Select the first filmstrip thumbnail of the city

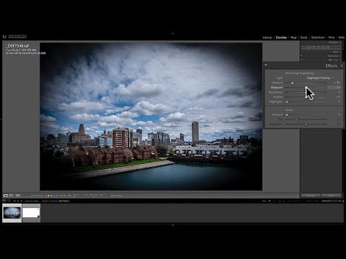(12, 213)
